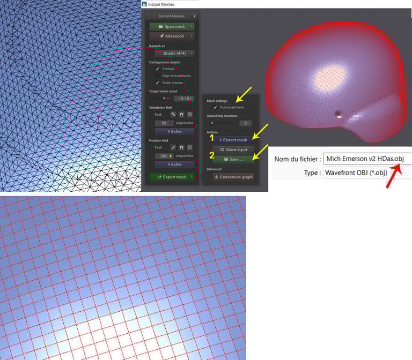The width and height of the screenshot is (412, 360).
Task: Open Remesh as Quads (4/4) dropdown
Action: [x=174, y=53]
